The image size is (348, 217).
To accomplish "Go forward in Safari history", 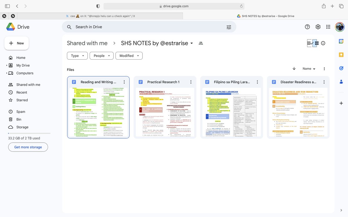I will 26,6.
